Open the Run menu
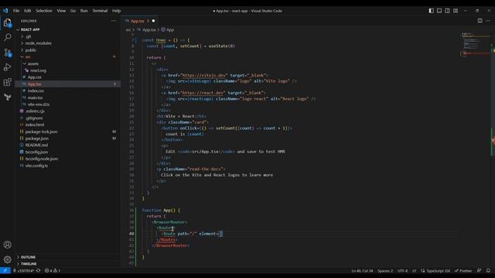Image resolution: width=495 pixels, height=278 pixels. [84, 11]
